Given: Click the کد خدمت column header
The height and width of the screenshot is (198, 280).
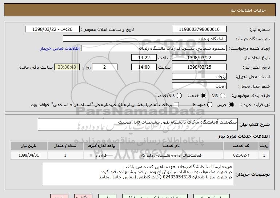Looking at the screenshot, I should pos(241,146).
